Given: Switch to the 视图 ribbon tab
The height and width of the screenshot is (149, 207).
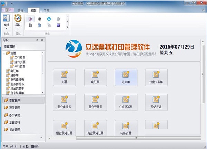Looking at the screenshot, I should point(33,11).
